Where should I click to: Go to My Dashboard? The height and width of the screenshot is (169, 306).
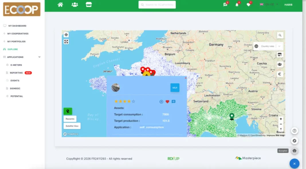pos(17,26)
